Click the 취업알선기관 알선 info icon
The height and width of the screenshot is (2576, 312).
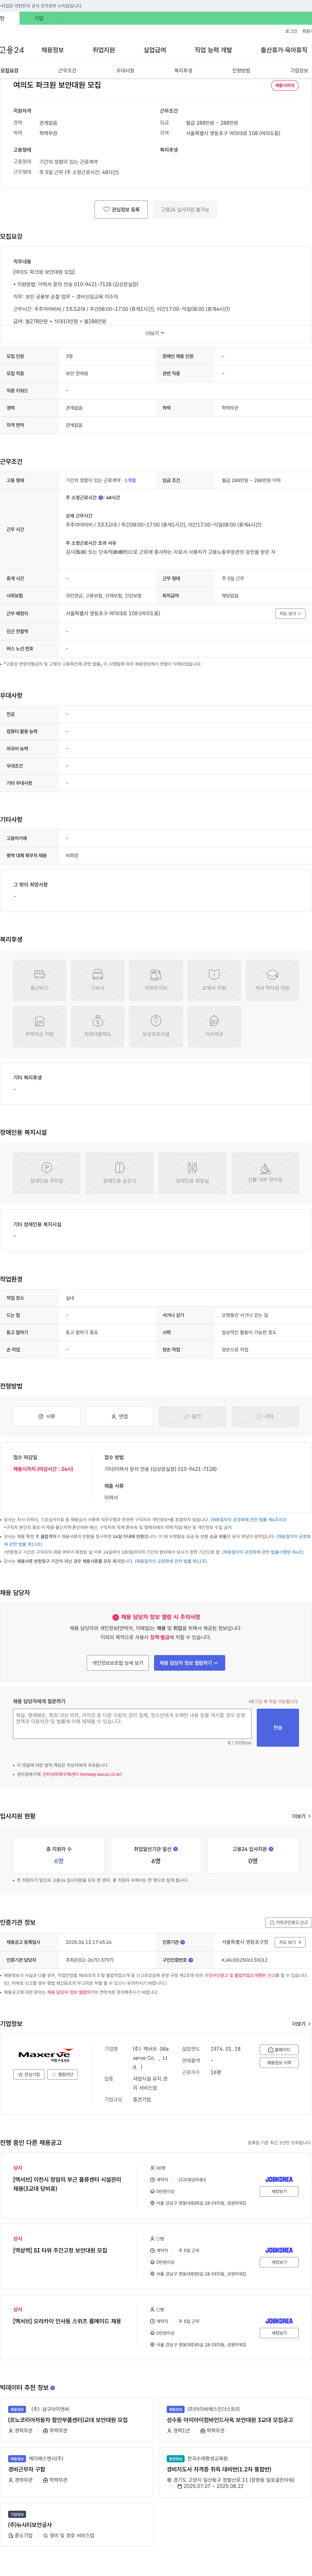175,1849
